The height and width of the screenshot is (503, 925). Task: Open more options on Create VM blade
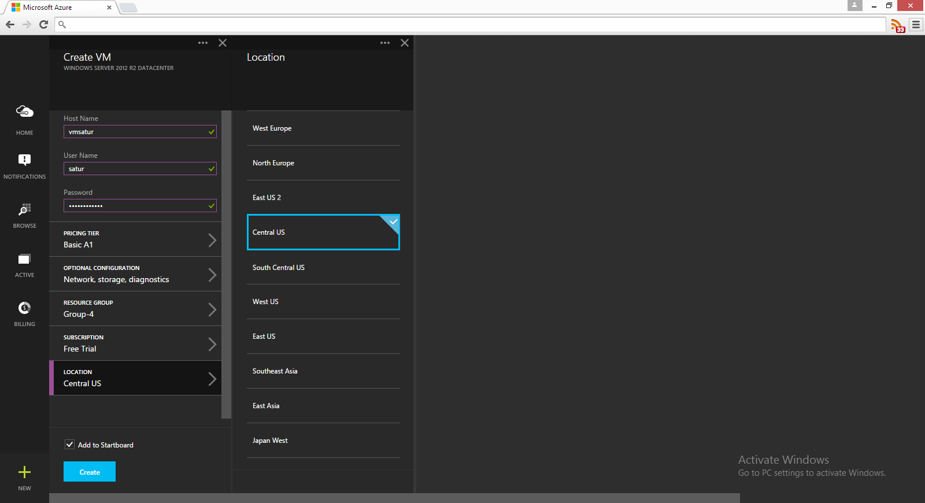203,43
